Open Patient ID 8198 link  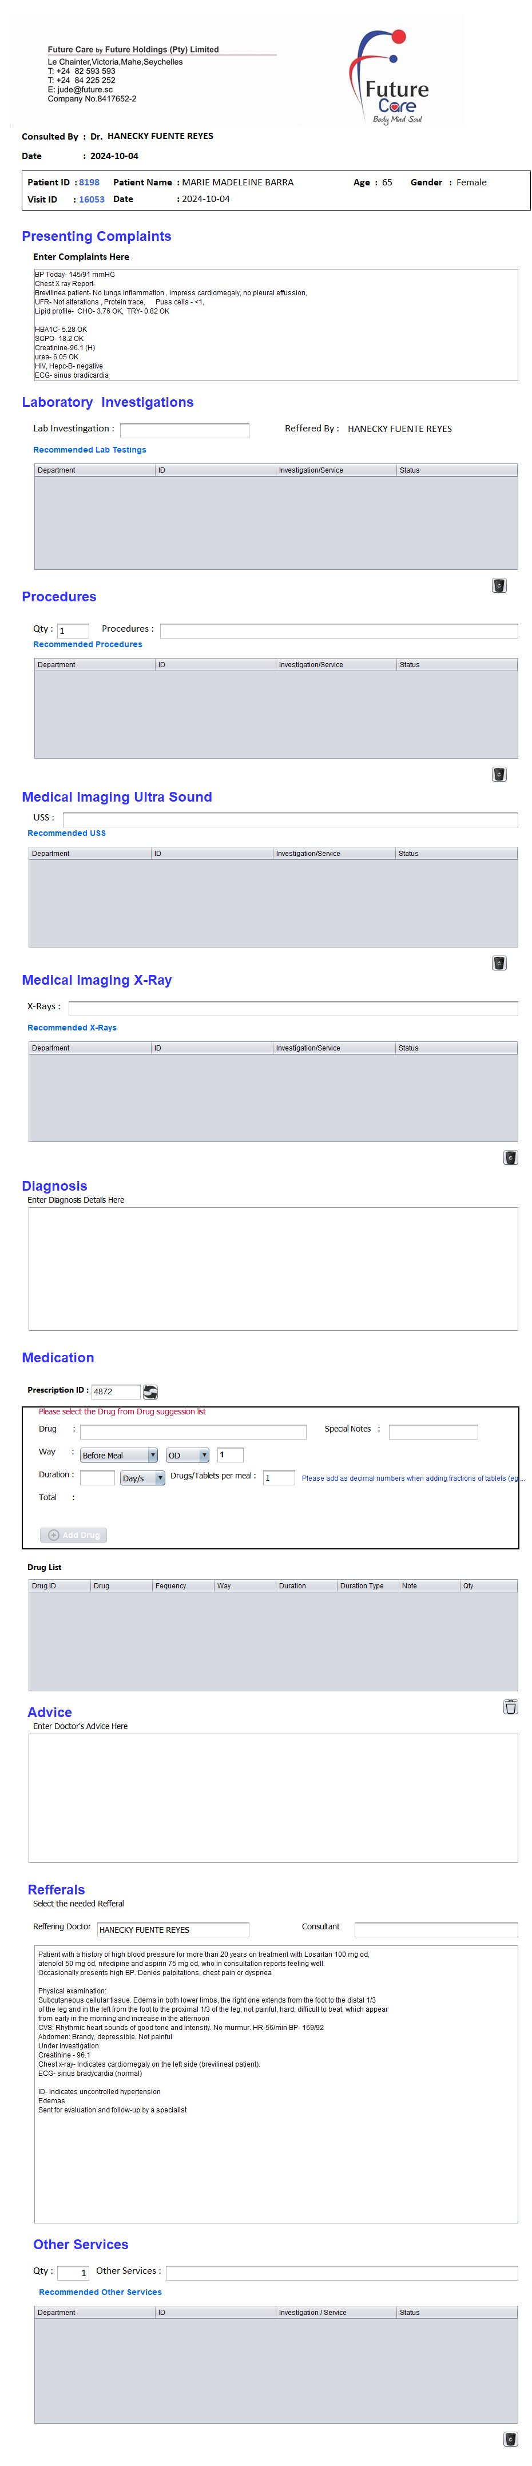point(89,182)
